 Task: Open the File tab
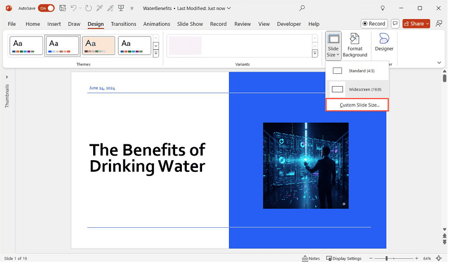pyautogui.click(x=12, y=24)
